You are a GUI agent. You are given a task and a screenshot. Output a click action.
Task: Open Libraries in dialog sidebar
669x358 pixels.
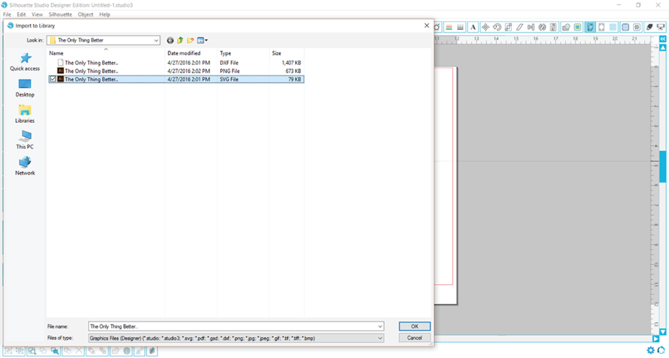pyautogui.click(x=25, y=114)
